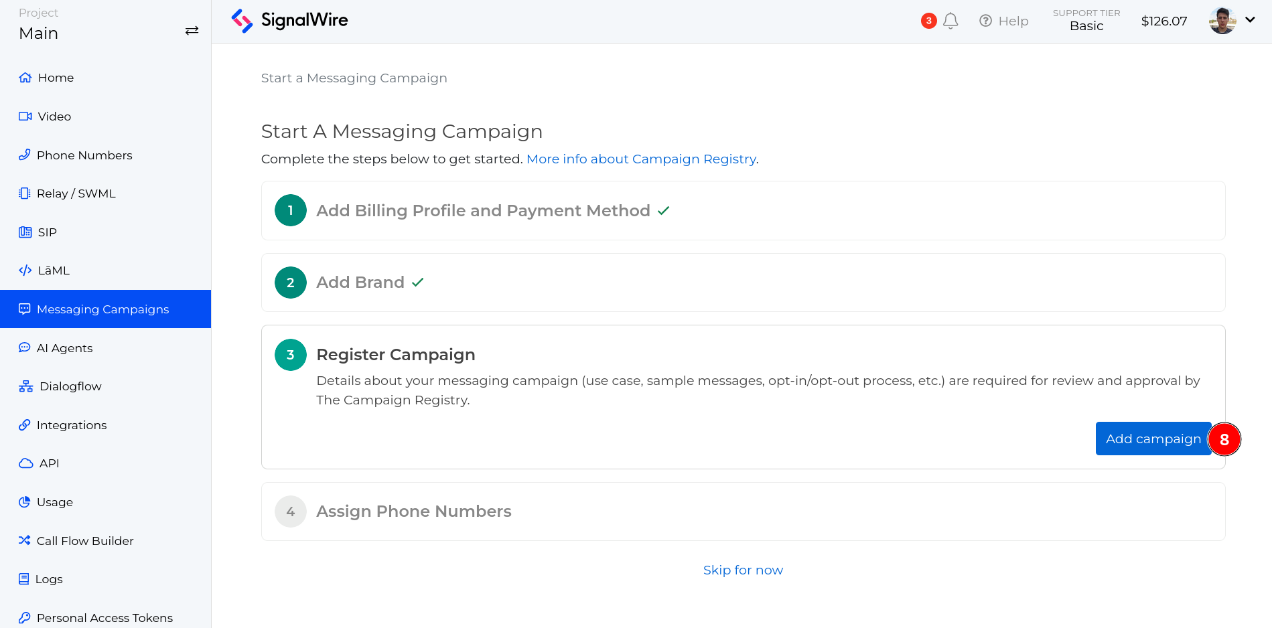The height and width of the screenshot is (628, 1272).
Task: Click the Call Flow Builder icon
Action: (25, 540)
